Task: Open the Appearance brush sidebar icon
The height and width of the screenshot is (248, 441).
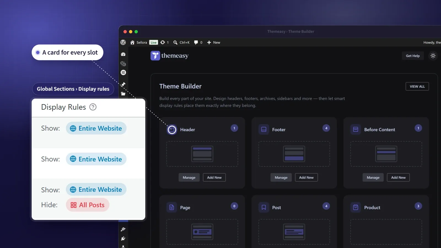Action: 123,229
